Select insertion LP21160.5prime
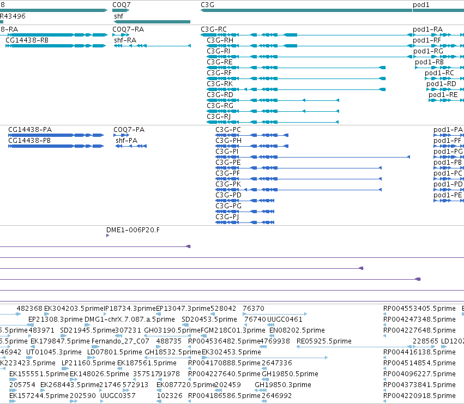Screen dimensions: 464x404 pyautogui.click(x=88, y=363)
